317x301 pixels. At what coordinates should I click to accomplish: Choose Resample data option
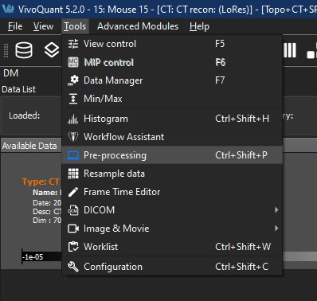(x=172, y=174)
